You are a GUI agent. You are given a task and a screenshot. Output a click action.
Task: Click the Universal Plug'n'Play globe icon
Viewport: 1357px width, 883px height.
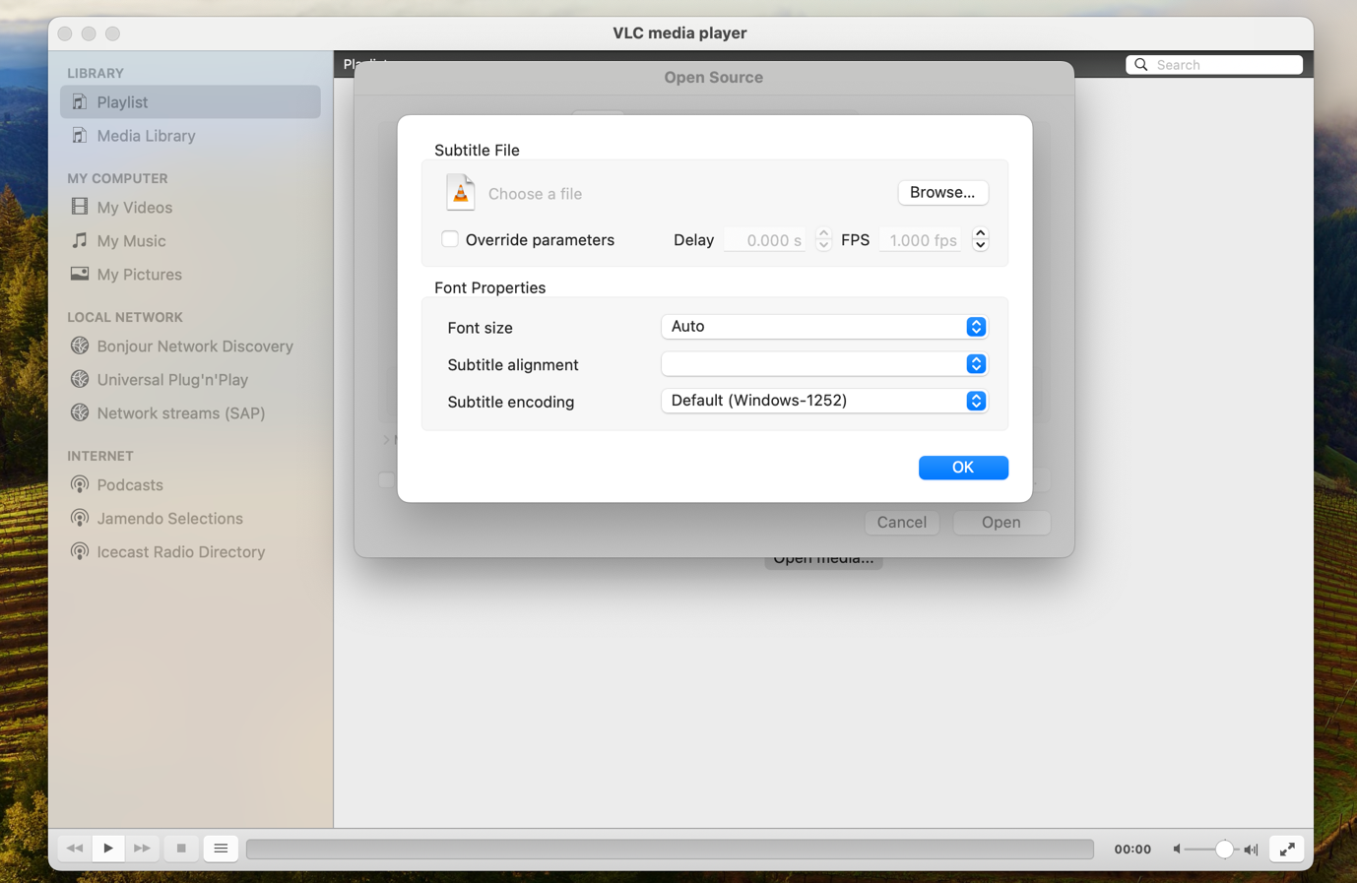click(80, 380)
